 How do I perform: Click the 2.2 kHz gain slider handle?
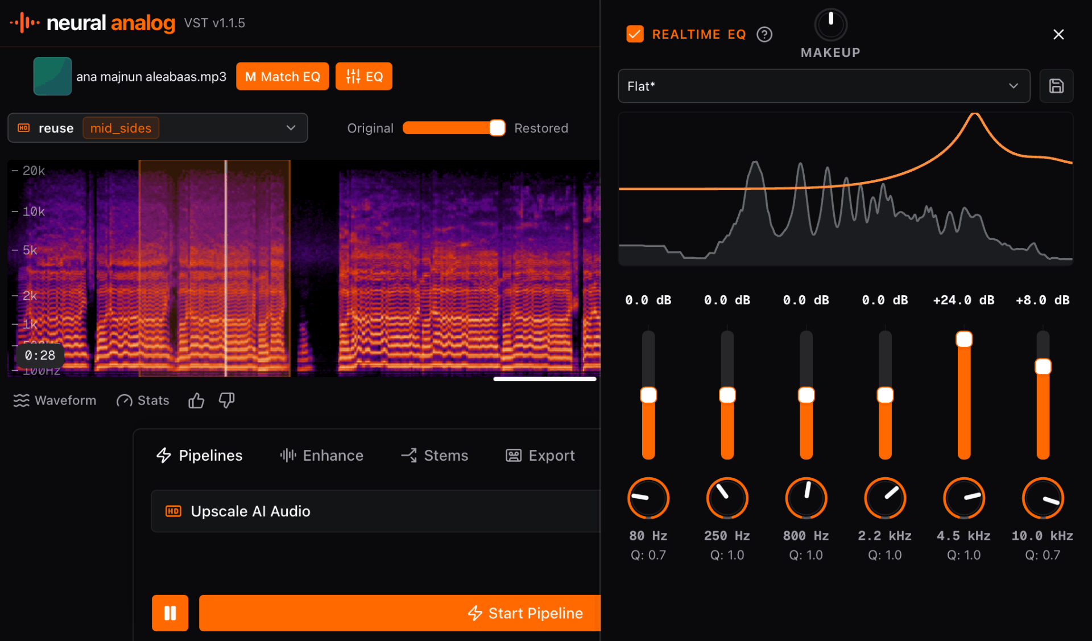click(x=885, y=395)
